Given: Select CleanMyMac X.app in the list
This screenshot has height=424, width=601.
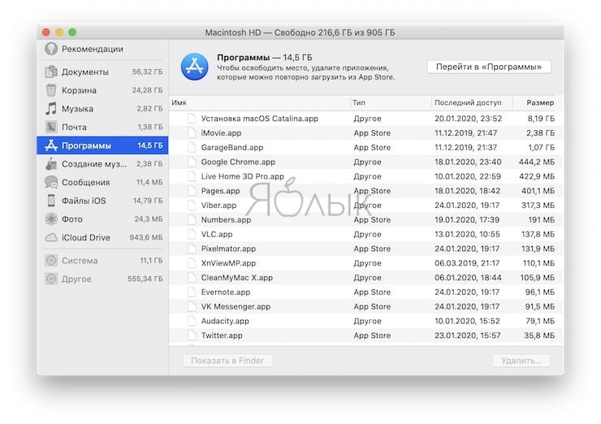Looking at the screenshot, I should click(365, 278).
